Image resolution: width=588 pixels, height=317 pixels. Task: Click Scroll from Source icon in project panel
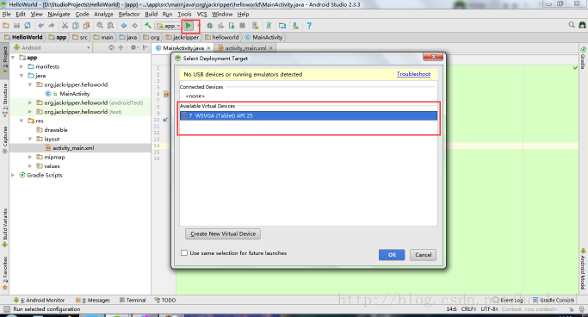111,47
